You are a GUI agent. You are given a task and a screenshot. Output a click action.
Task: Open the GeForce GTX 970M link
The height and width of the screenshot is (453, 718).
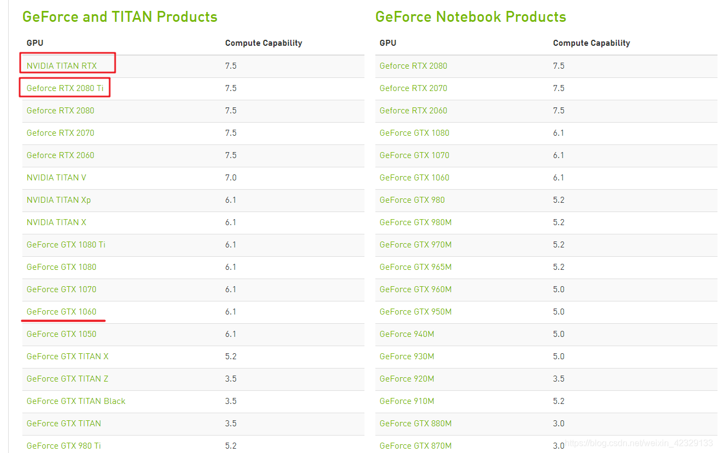416,245
